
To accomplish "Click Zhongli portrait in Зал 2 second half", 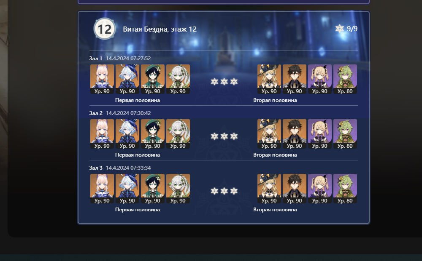I will tap(295, 134).
